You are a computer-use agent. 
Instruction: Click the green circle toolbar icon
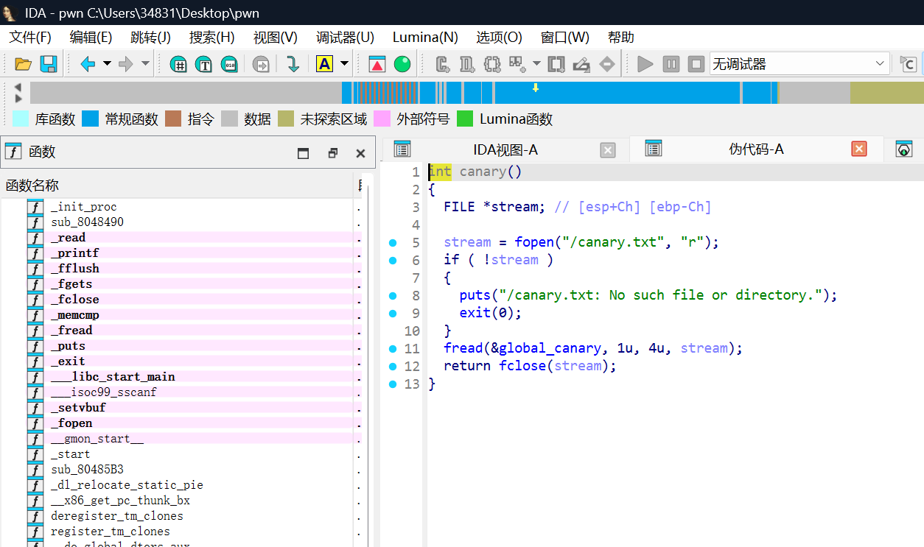tap(402, 64)
